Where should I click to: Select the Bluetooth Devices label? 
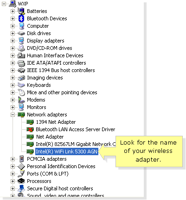pos(47,18)
